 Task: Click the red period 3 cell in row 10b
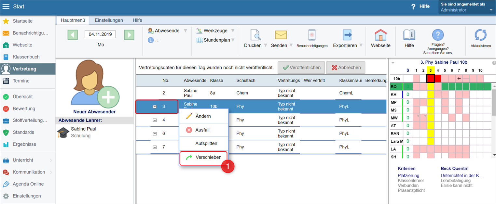[x=431, y=78]
